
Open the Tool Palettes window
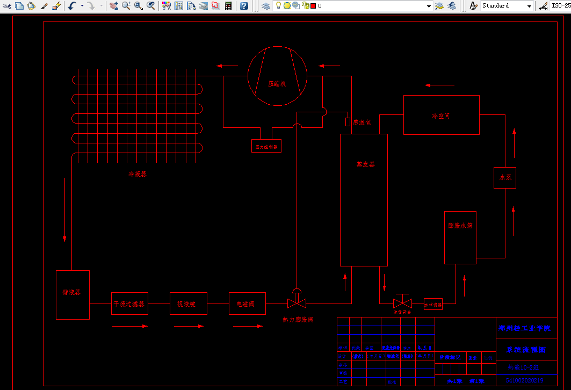(191, 6)
